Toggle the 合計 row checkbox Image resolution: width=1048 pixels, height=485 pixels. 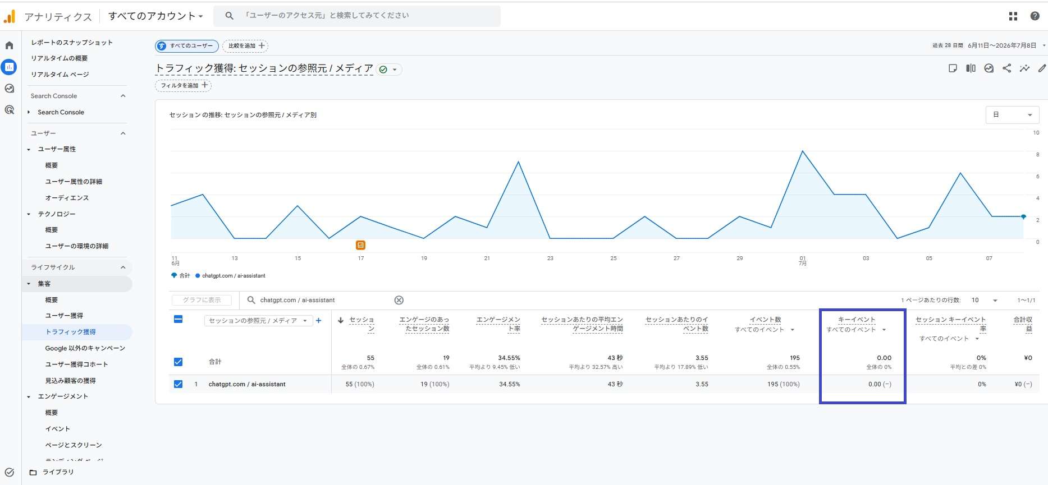pyautogui.click(x=178, y=362)
